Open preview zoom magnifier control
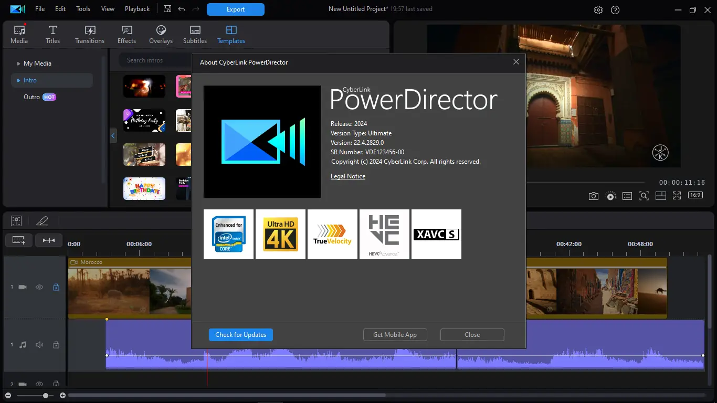Screen dimensions: 717x403 tap(644, 196)
